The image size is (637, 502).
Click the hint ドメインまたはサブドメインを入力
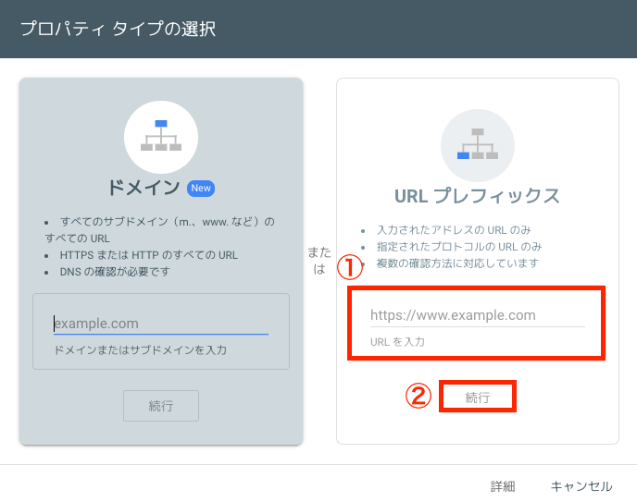(x=141, y=350)
